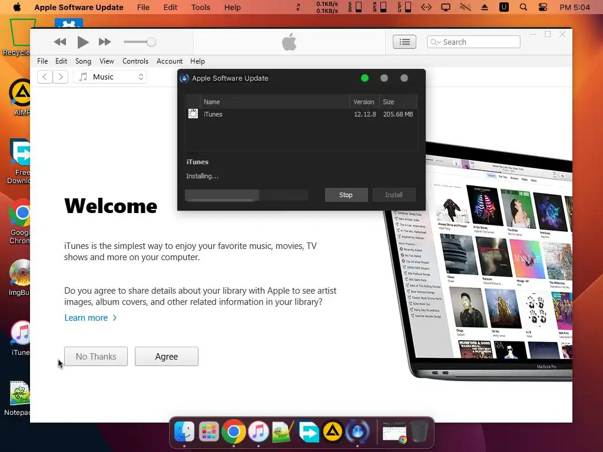This screenshot has height=452, width=603.
Task: Open iTunes from the dock
Action: [x=259, y=431]
